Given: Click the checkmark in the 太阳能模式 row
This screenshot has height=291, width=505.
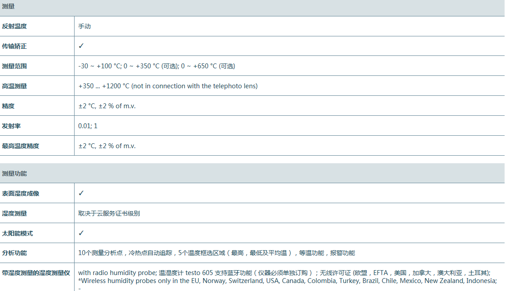Looking at the screenshot, I should 81,233.
